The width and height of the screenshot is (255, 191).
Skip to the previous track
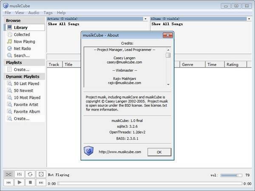point(9,183)
